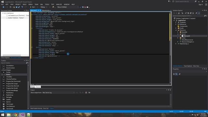Open the Debug configuration dropdown
The width and height of the screenshot is (208, 117).
coord(44,7)
